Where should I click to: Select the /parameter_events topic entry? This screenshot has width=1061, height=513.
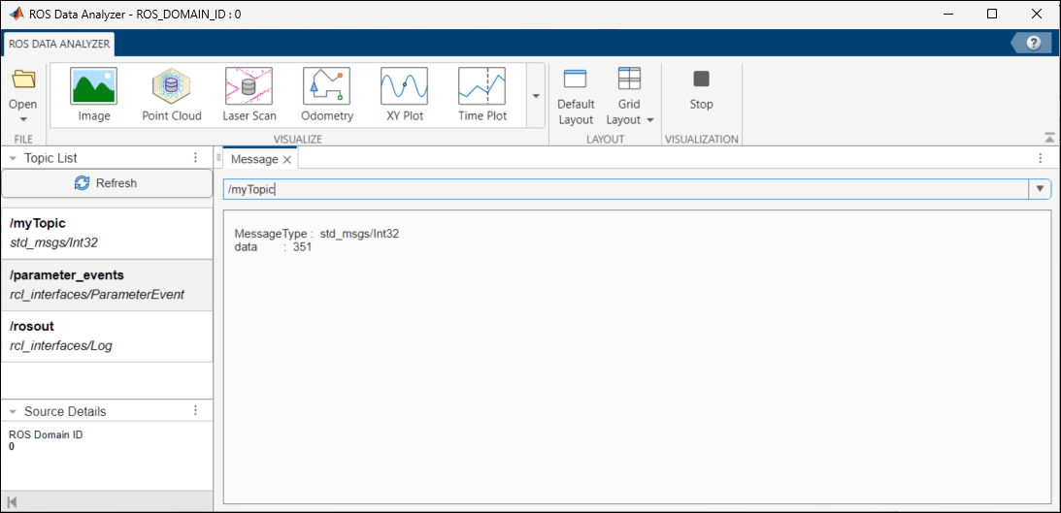click(106, 285)
